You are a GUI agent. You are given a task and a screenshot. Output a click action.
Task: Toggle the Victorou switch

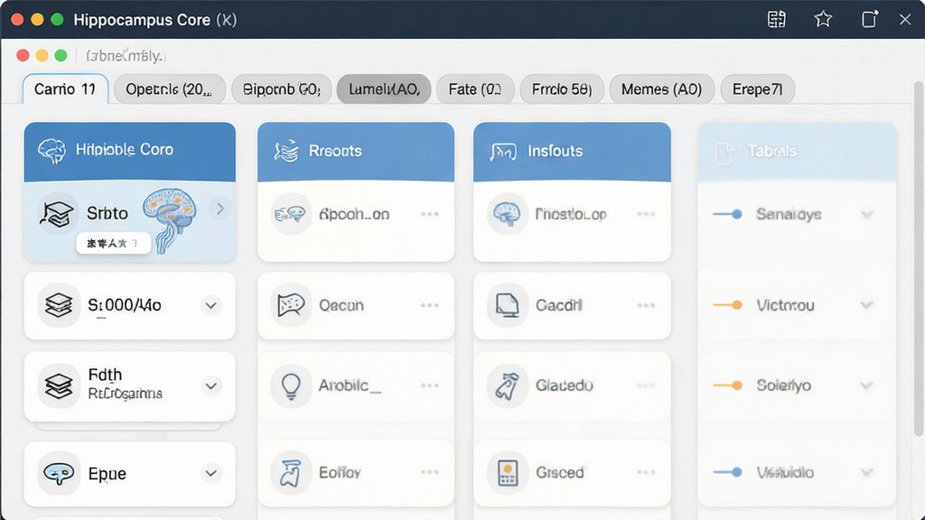pos(727,305)
